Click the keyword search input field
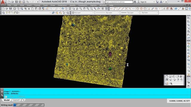Screen dimensions: 191x107 click(119, 2)
